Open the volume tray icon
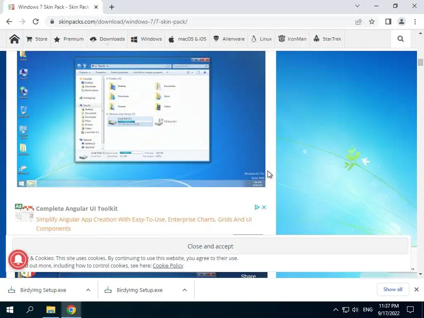424x318 pixels. click(x=355, y=310)
